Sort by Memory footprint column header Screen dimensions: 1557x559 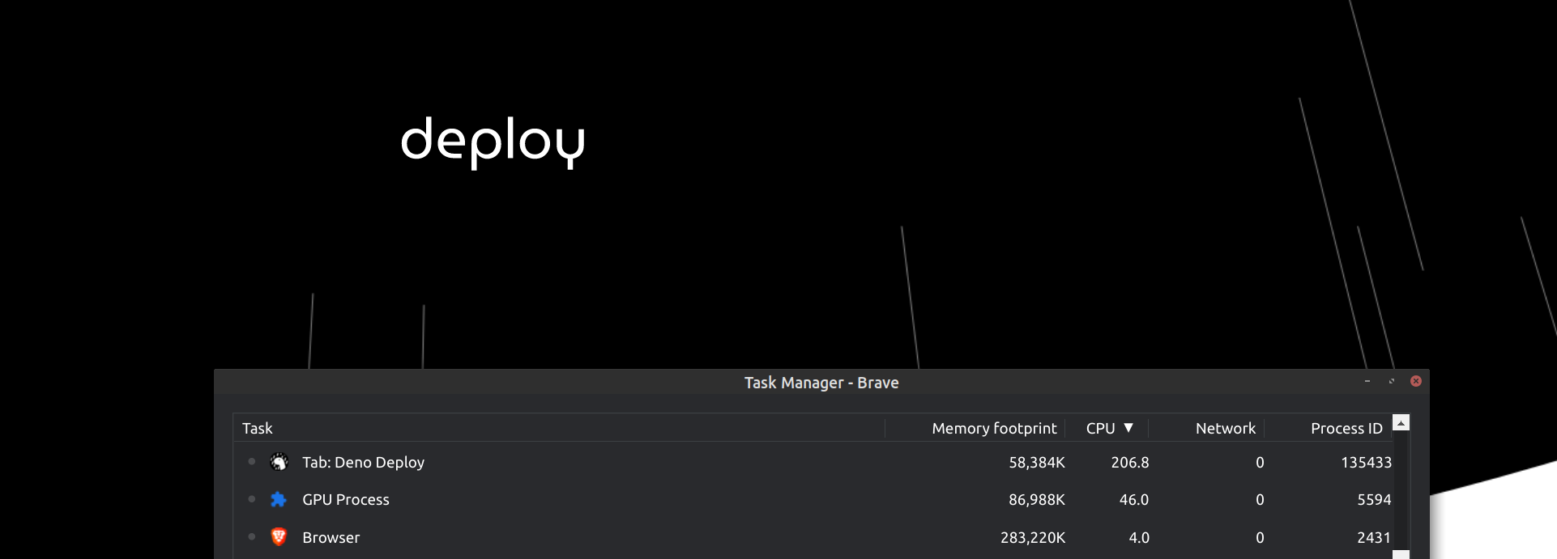point(975,428)
